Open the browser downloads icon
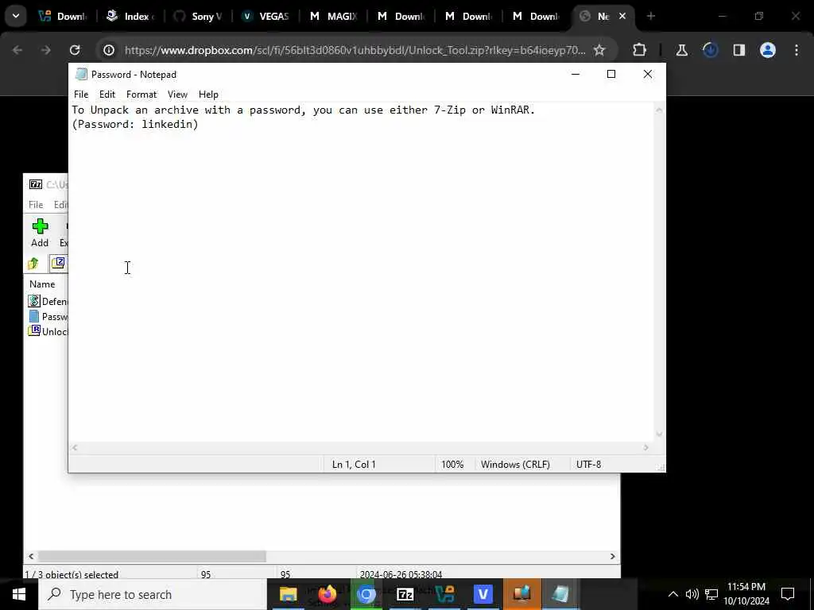This screenshot has width=814, height=610. [710, 50]
